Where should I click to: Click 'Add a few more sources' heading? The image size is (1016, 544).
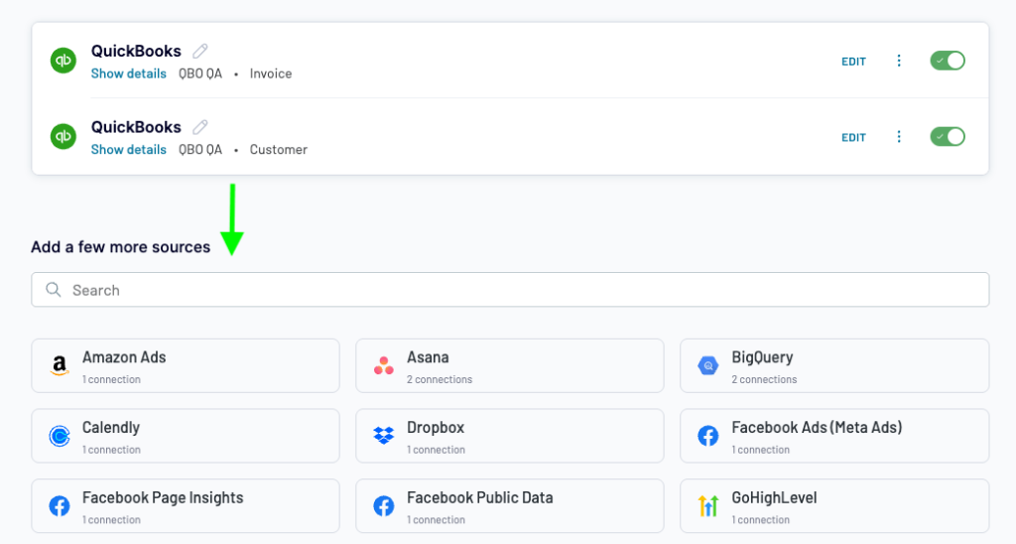(x=120, y=247)
